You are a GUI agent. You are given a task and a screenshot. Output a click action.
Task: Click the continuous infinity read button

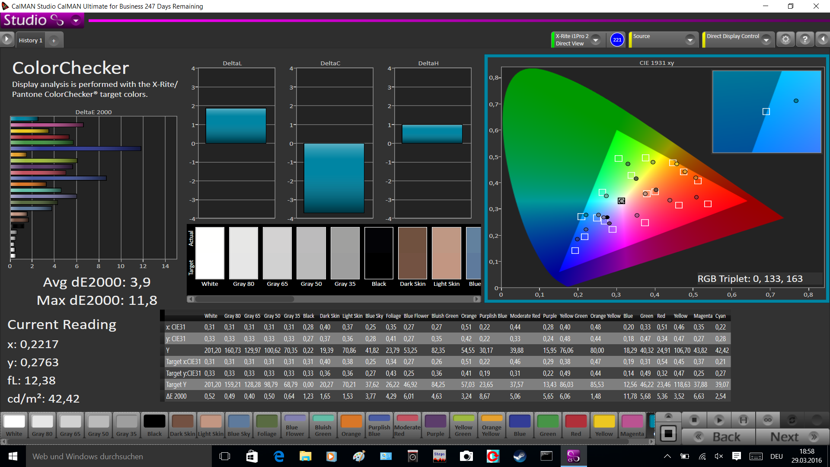click(768, 420)
